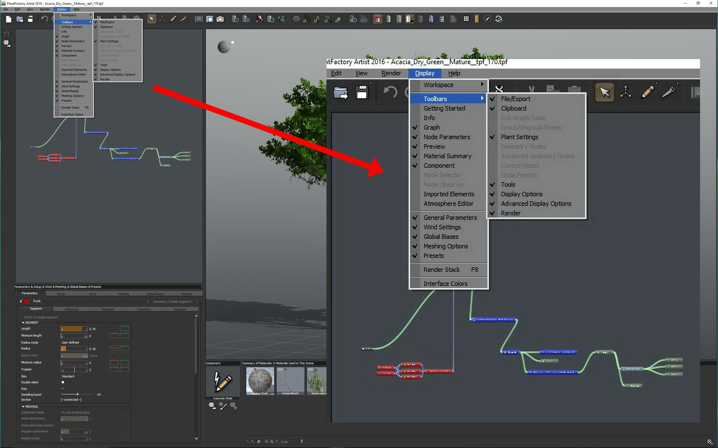Switch to the Influences tab
718x448 pixels.
pyautogui.click(x=72, y=309)
